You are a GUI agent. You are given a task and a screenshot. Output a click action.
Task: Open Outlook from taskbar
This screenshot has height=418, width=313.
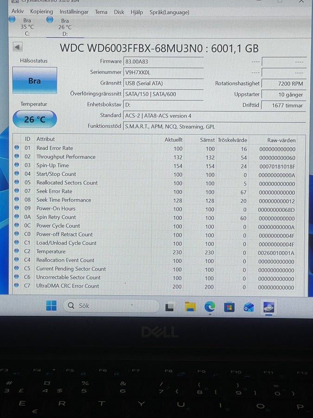coord(249,307)
